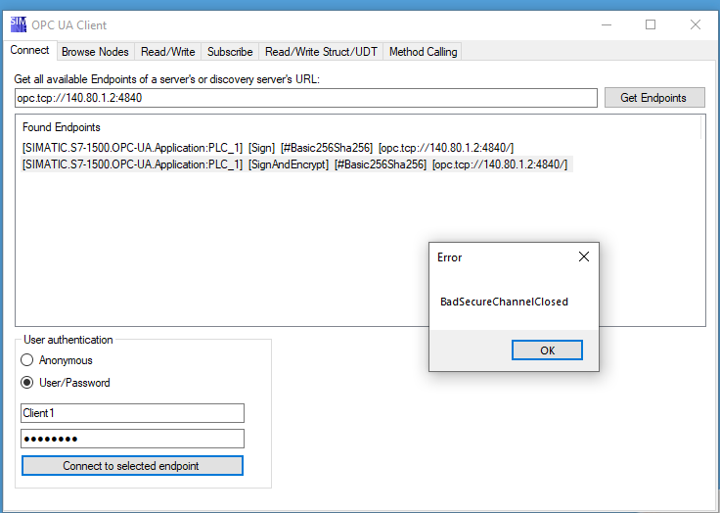The width and height of the screenshot is (720, 513).
Task: Open the Read/Write tab
Action: (167, 52)
